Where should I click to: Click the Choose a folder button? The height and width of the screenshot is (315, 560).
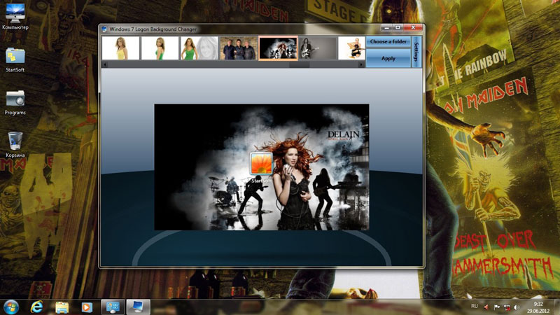click(388, 42)
